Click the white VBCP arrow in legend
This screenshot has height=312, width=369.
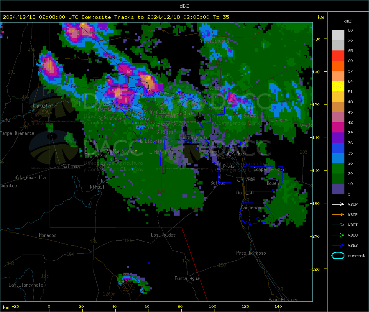point(338,204)
